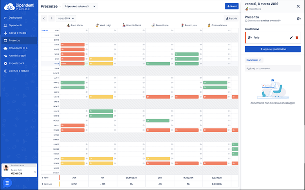This screenshot has width=305, height=190.
Task: Advance to next month with right arrow
Action: [51, 18]
